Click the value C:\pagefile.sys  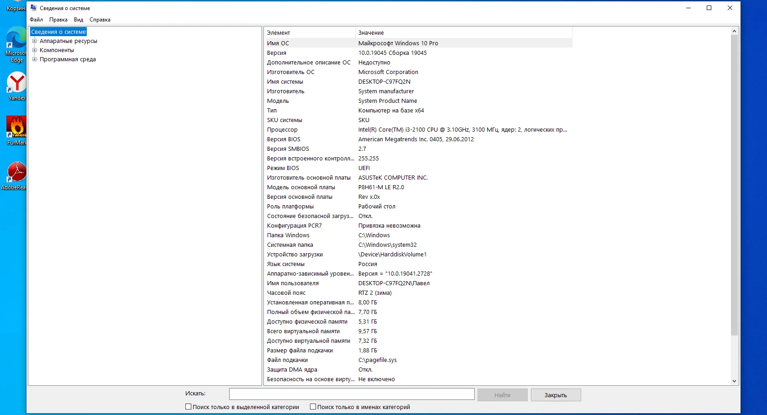coord(378,360)
